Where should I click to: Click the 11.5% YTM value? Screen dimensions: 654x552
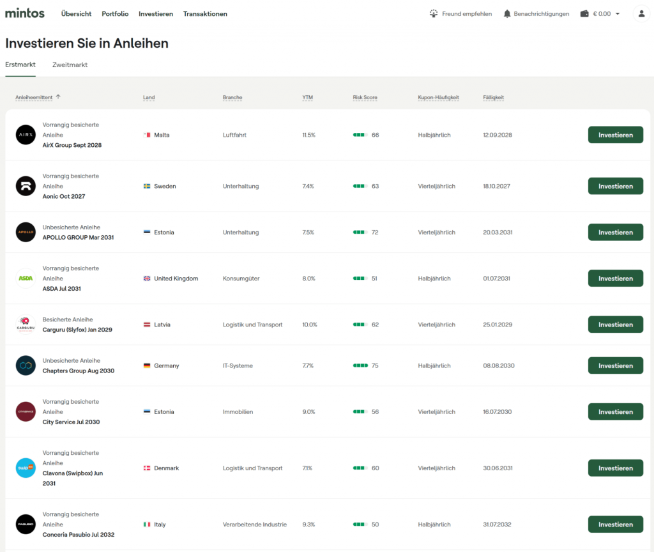(x=308, y=135)
